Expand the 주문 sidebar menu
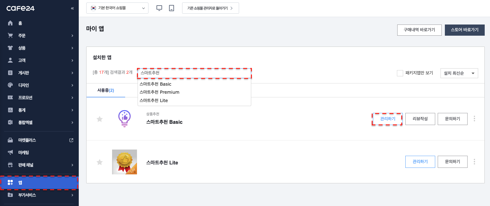Screen dimensions: 490x206 tap(72, 36)
